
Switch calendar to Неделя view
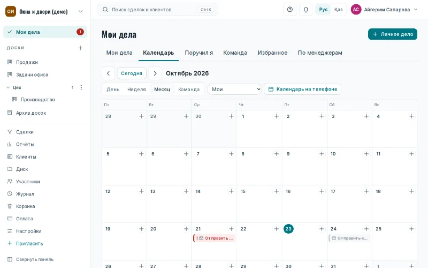pyautogui.click(x=136, y=90)
